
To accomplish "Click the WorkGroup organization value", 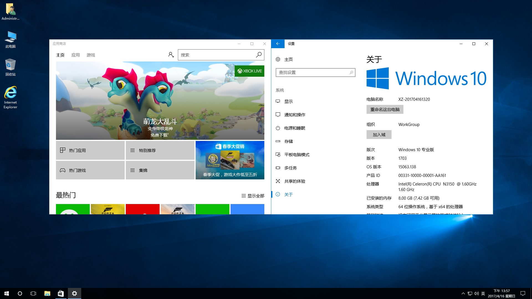I will (x=409, y=125).
